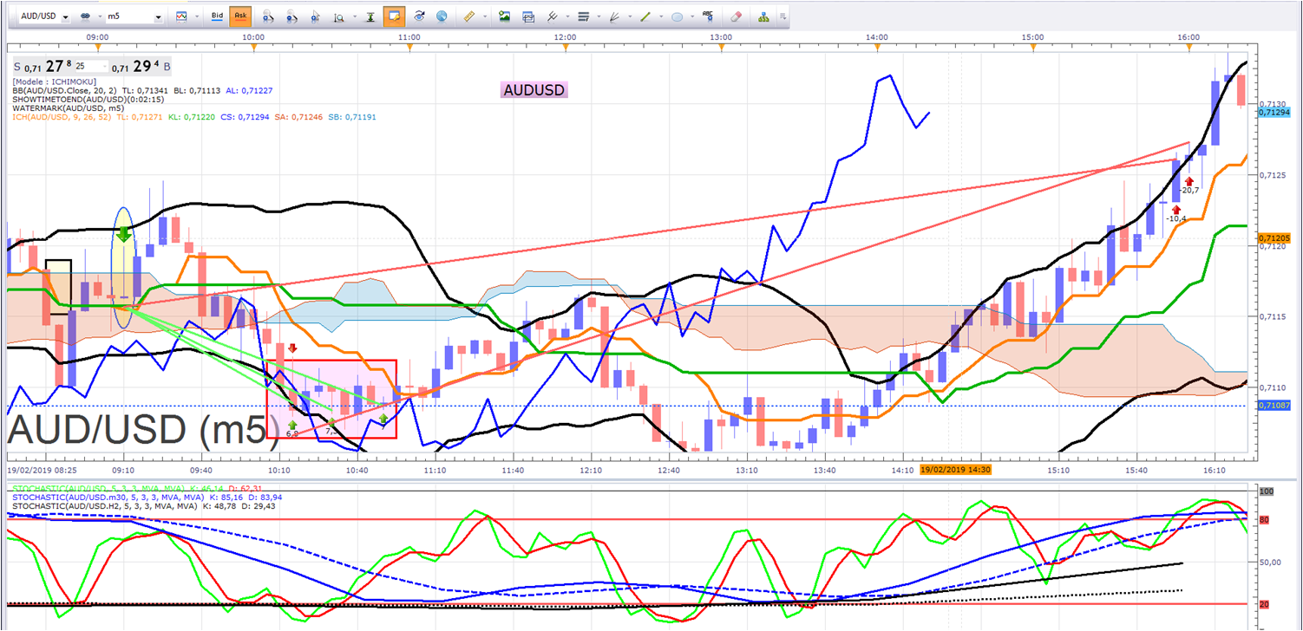Screen dimensions: 1303x631
Task: Open the chart type icon
Action: click(180, 16)
